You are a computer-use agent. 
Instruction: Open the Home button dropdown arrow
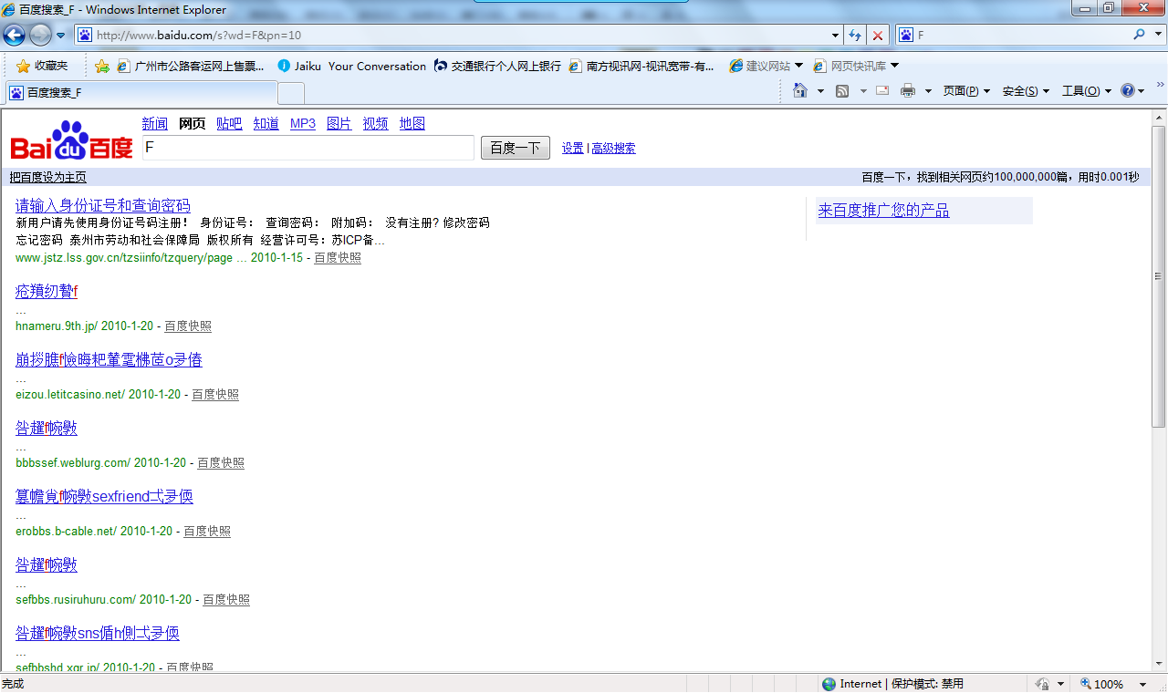click(820, 91)
